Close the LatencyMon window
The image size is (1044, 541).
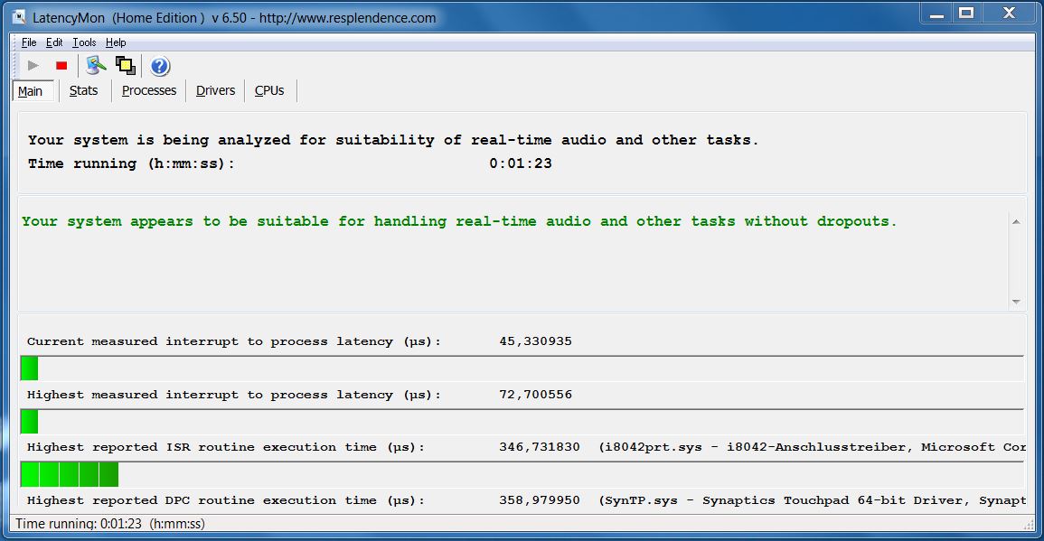(1010, 13)
